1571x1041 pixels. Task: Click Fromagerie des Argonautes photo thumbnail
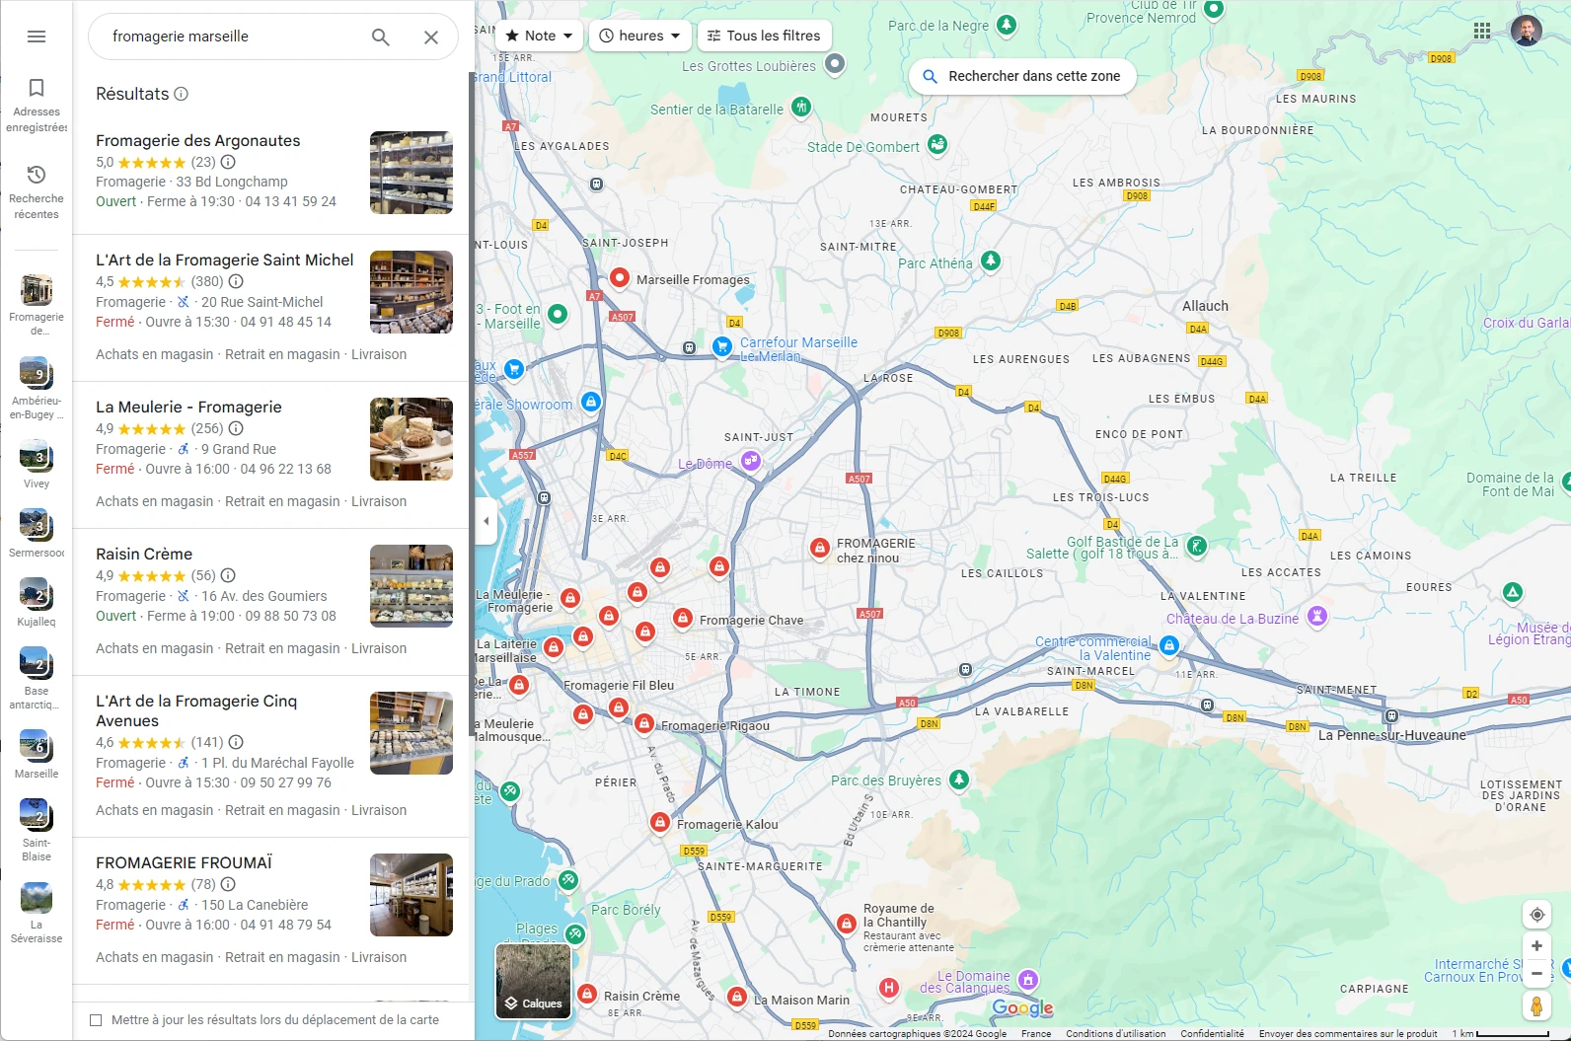pyautogui.click(x=411, y=173)
